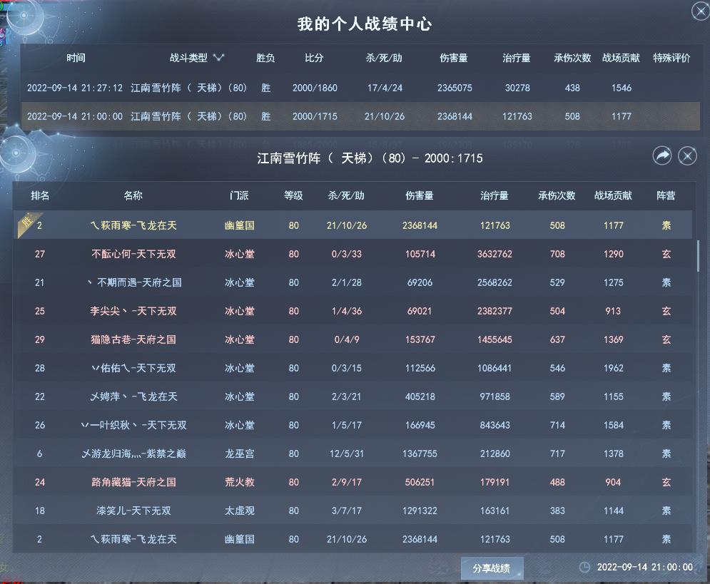Click the clock icon beside the timestamp

[x=585, y=568]
